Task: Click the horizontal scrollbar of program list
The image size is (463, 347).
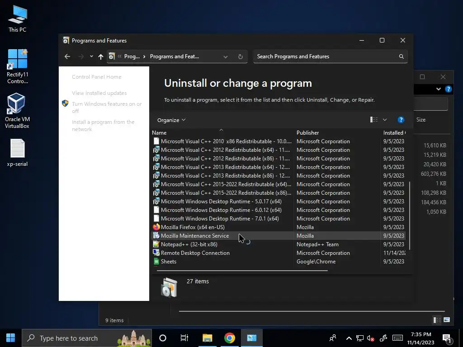Action: 242,270
